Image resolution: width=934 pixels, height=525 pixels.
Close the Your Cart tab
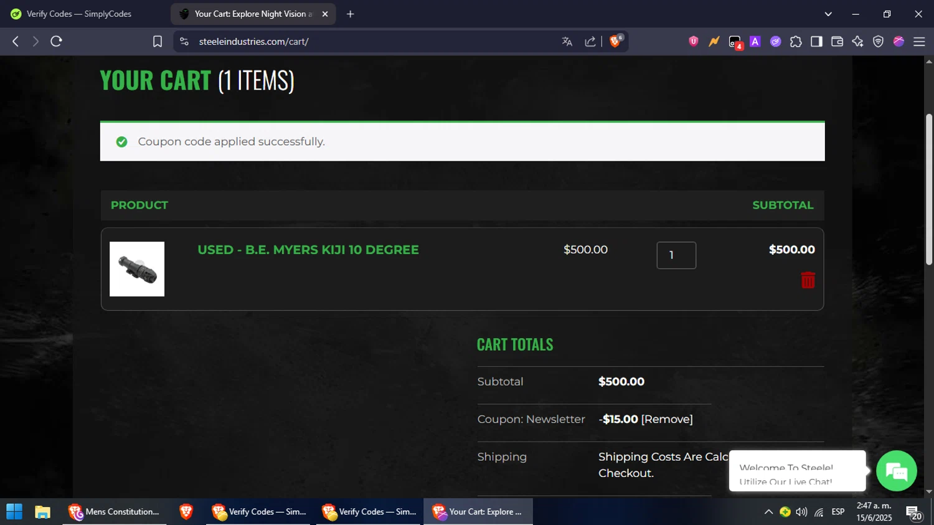coord(324,14)
